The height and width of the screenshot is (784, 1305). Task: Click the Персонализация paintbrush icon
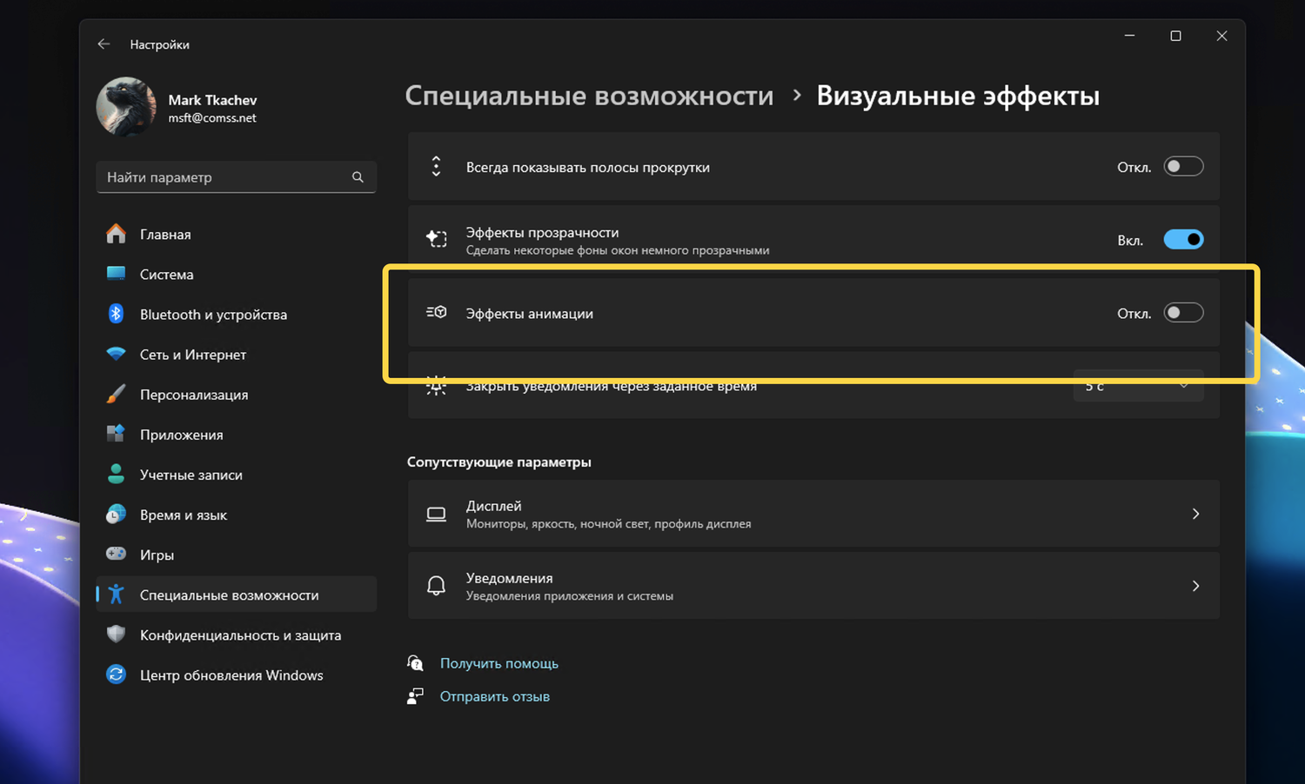click(116, 394)
